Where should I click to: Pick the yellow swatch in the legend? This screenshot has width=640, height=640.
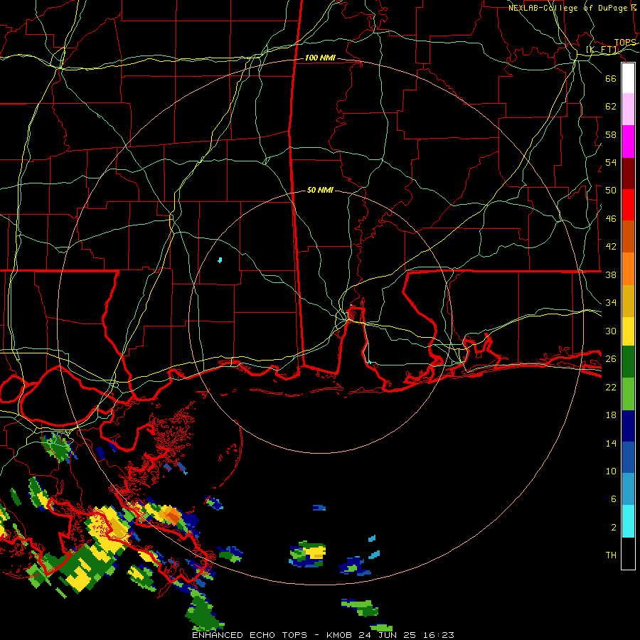point(628,331)
